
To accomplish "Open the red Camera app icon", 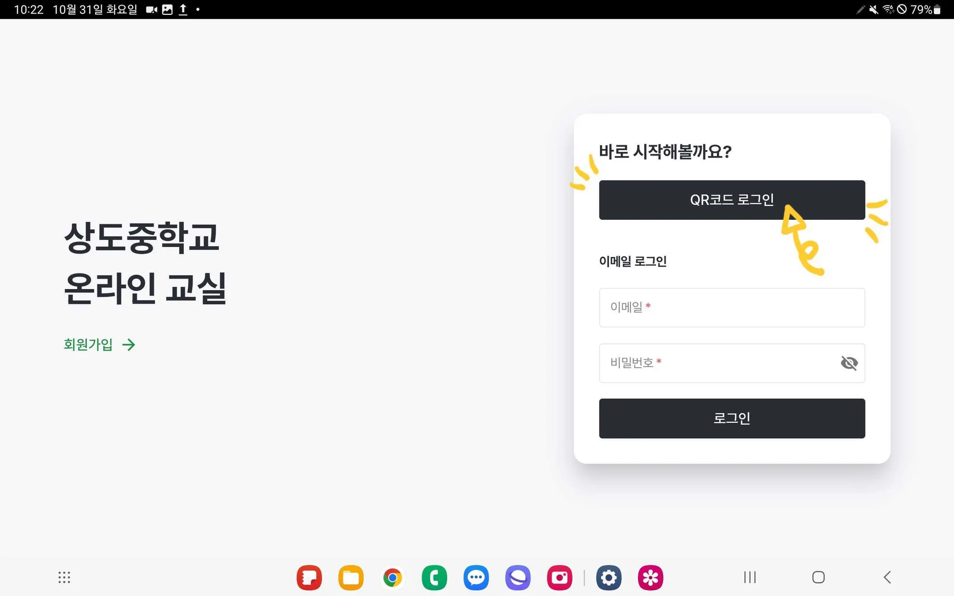I will [x=559, y=577].
